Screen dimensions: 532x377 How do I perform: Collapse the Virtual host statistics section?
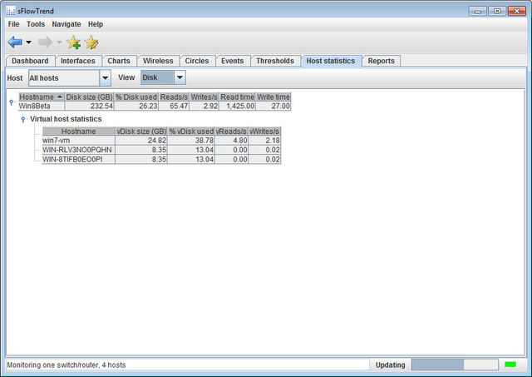pos(23,120)
